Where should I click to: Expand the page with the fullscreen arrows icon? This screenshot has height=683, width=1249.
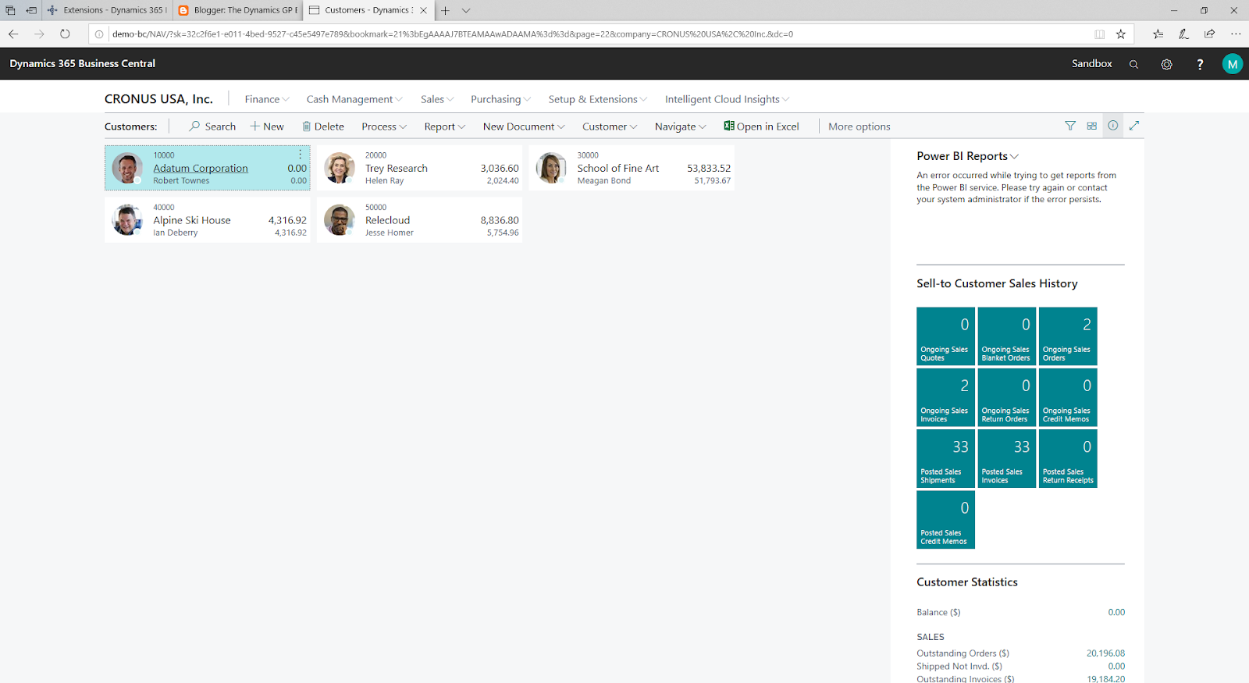point(1134,126)
